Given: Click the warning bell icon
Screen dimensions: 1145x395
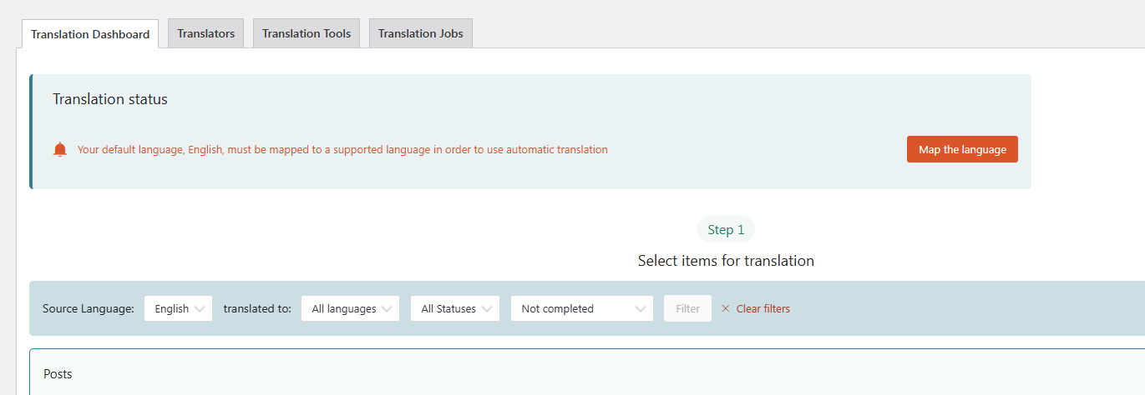Looking at the screenshot, I should pos(59,150).
